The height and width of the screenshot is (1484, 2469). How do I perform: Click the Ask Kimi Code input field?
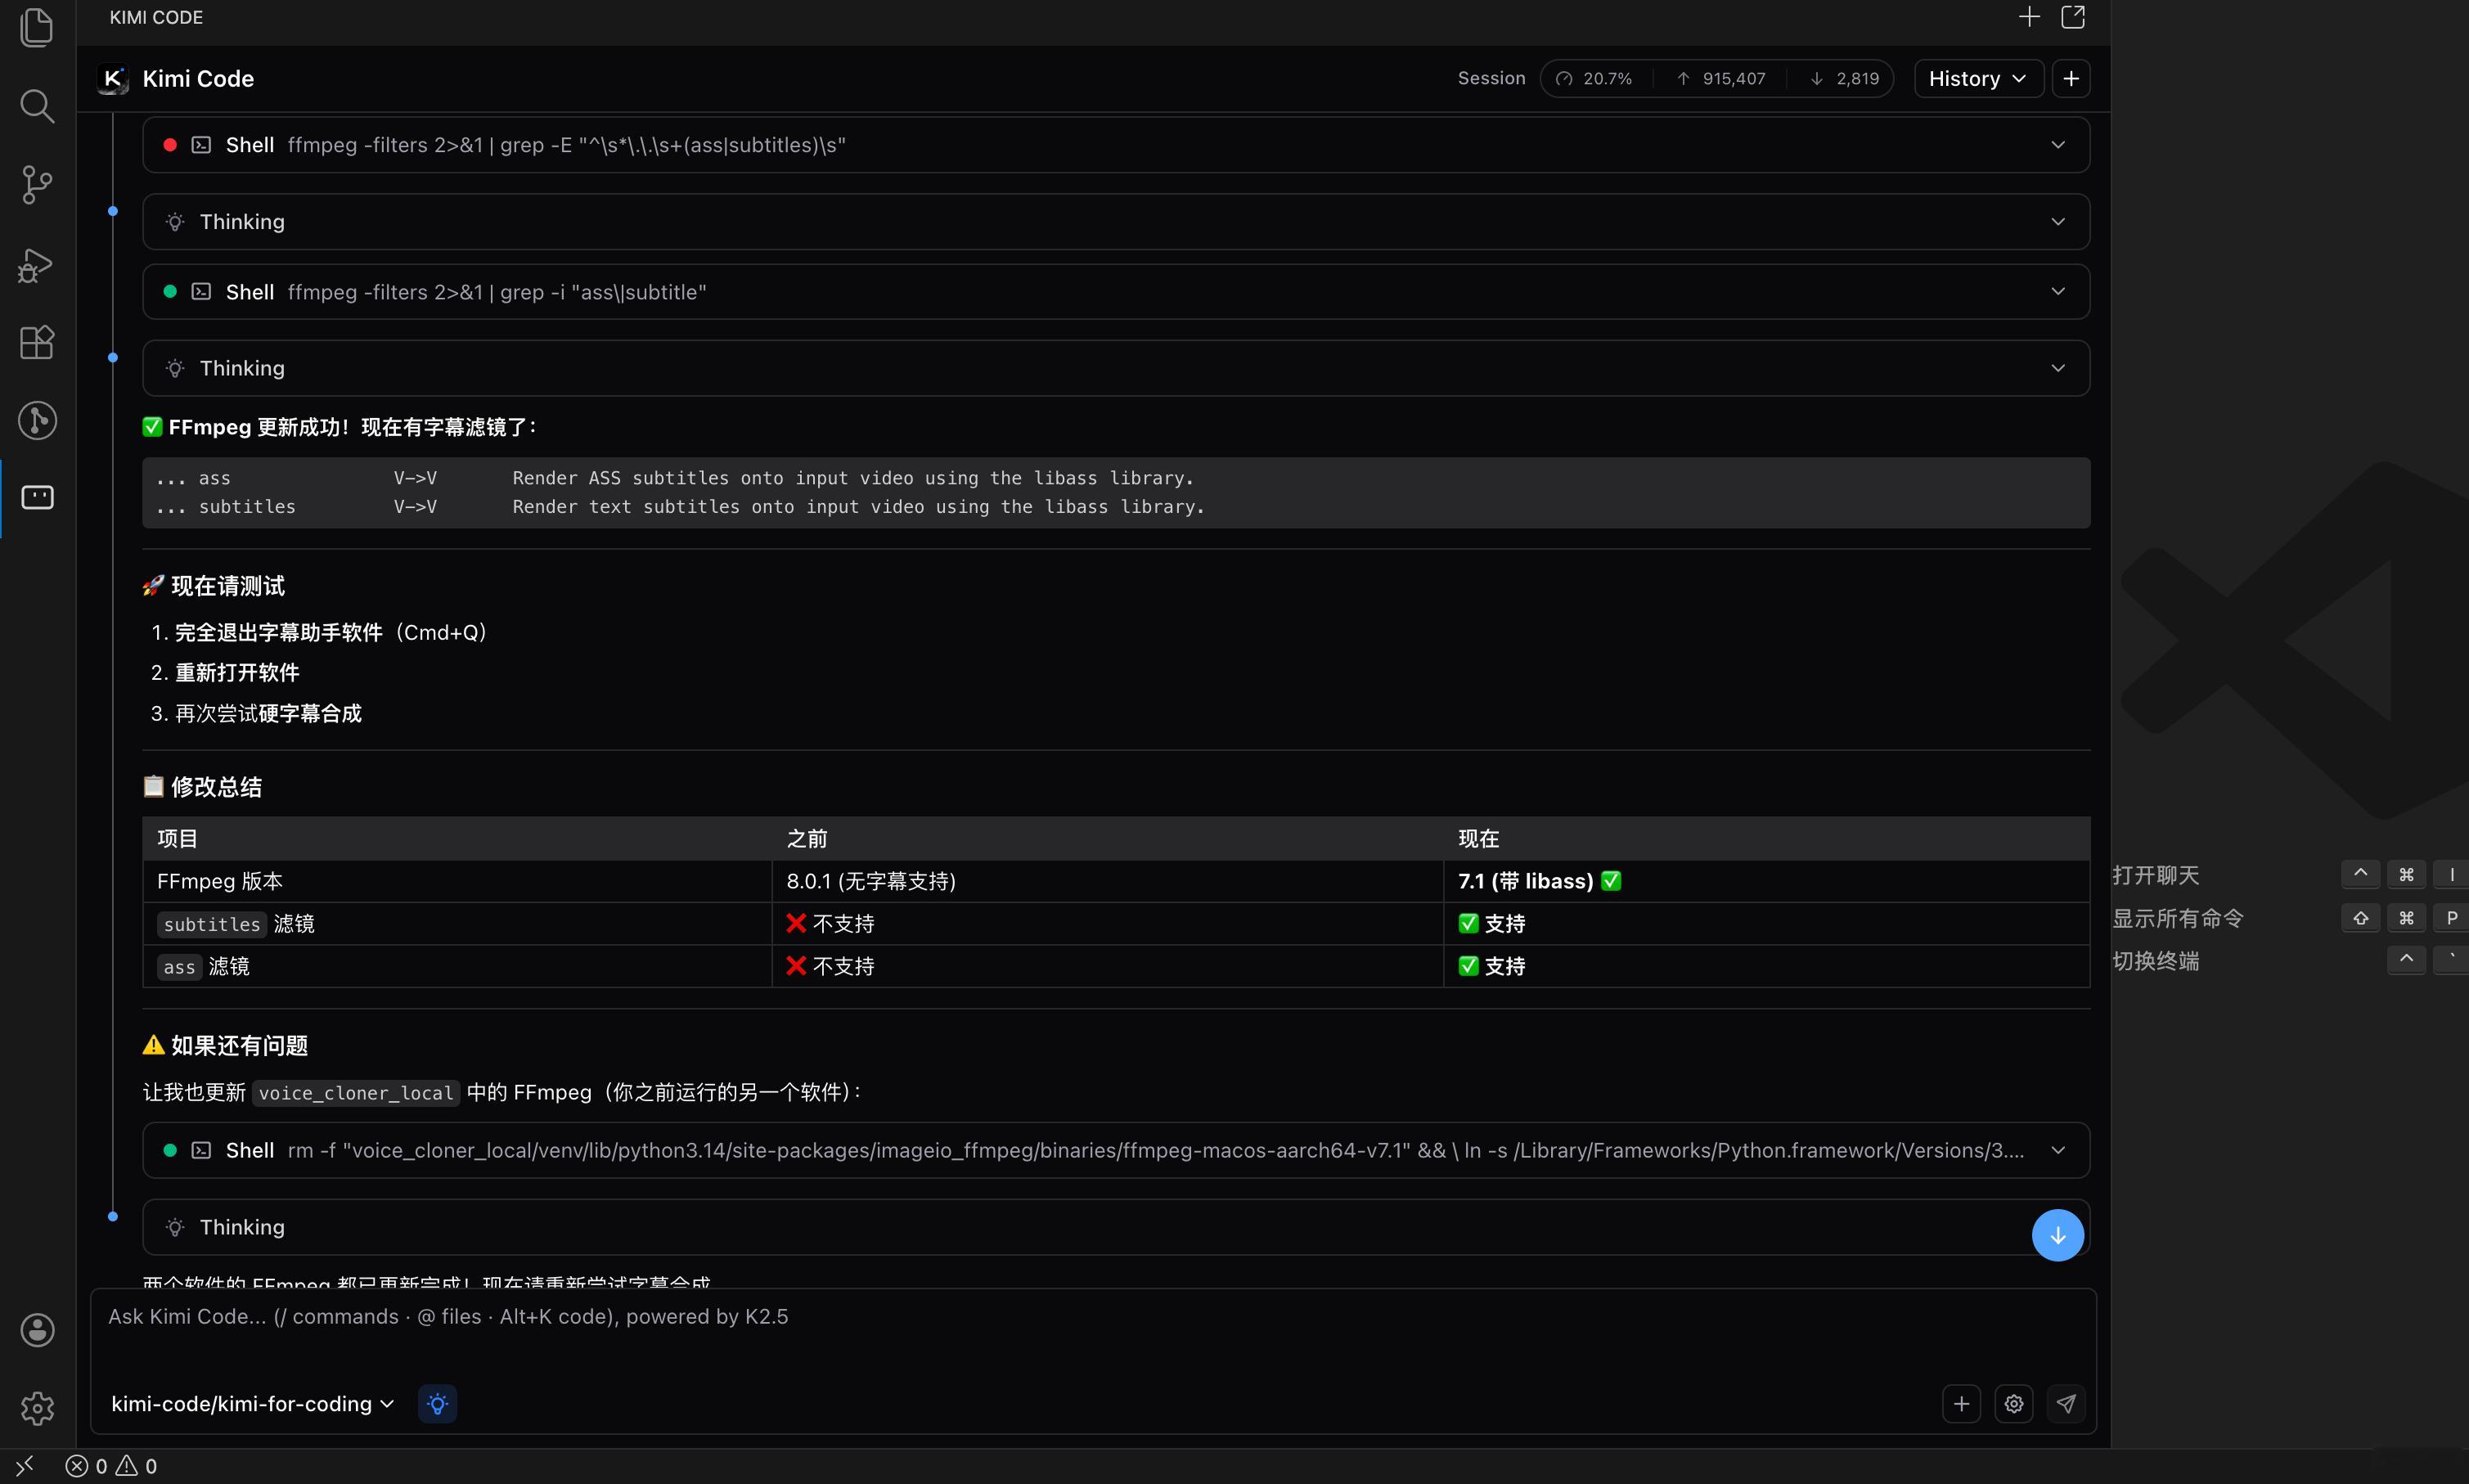point(1000,1330)
